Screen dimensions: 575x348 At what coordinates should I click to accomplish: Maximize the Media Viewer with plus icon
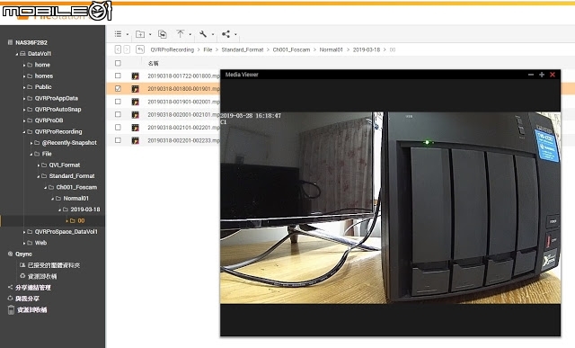(x=542, y=75)
